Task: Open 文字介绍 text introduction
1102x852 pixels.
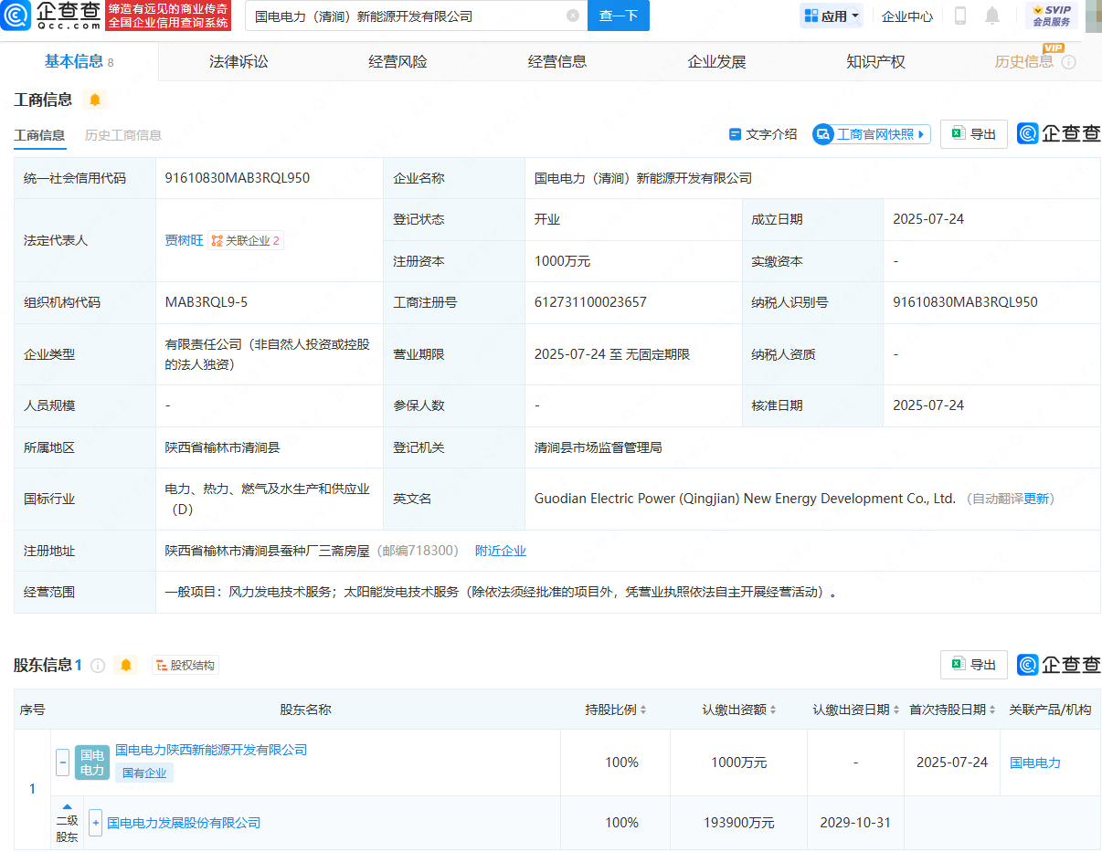Action: coord(763,134)
